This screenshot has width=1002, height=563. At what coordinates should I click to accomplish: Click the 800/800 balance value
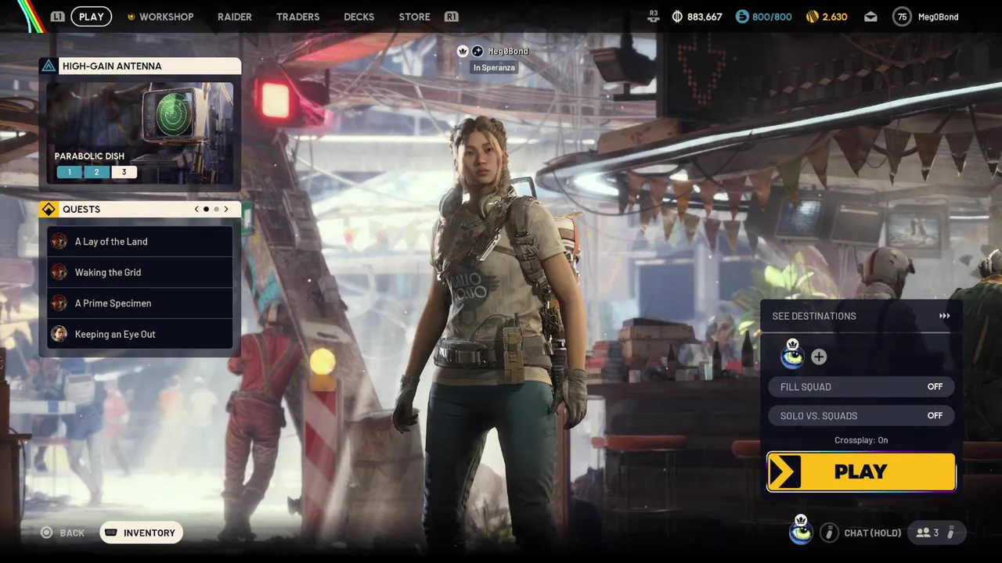coord(772,16)
